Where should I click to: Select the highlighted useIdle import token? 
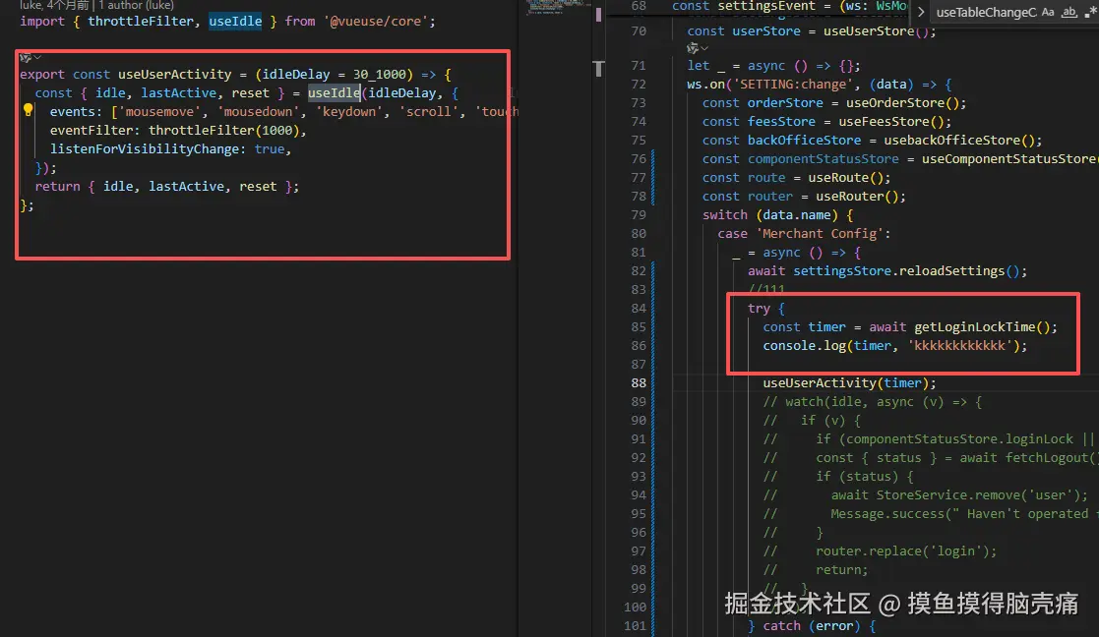click(235, 21)
